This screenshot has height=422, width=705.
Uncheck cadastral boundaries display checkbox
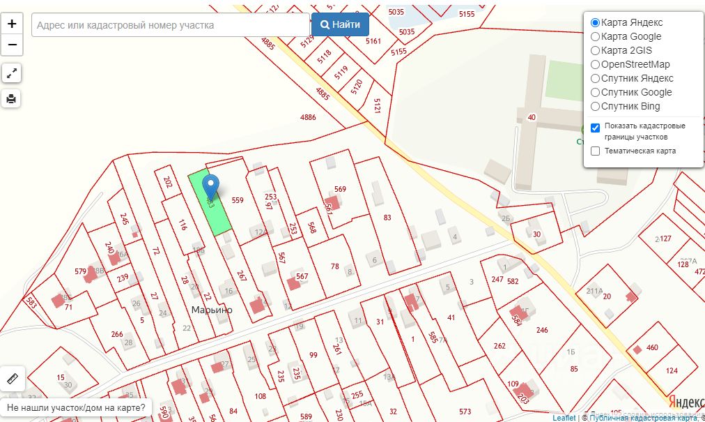[595, 128]
